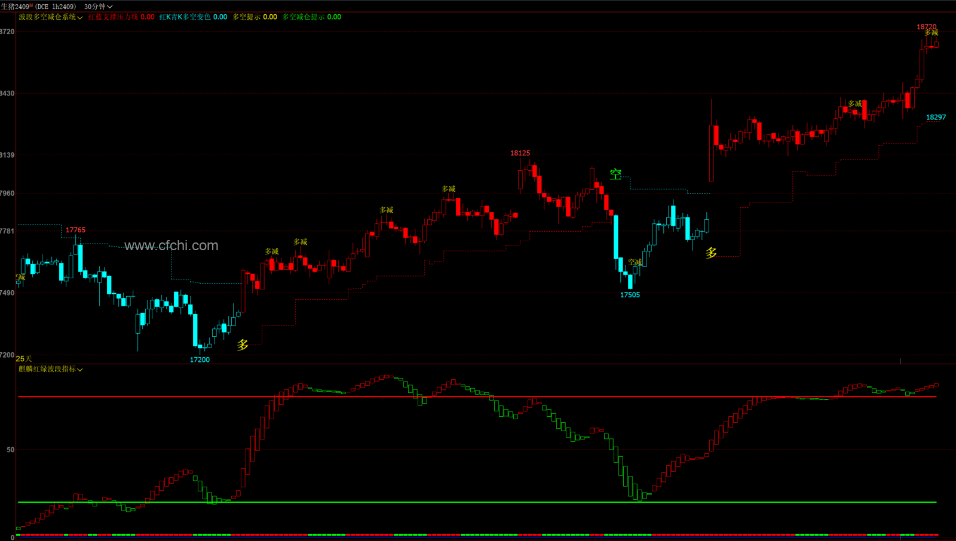
Task: Click the yellow 多 signal after 17505 low
Action: [x=711, y=253]
